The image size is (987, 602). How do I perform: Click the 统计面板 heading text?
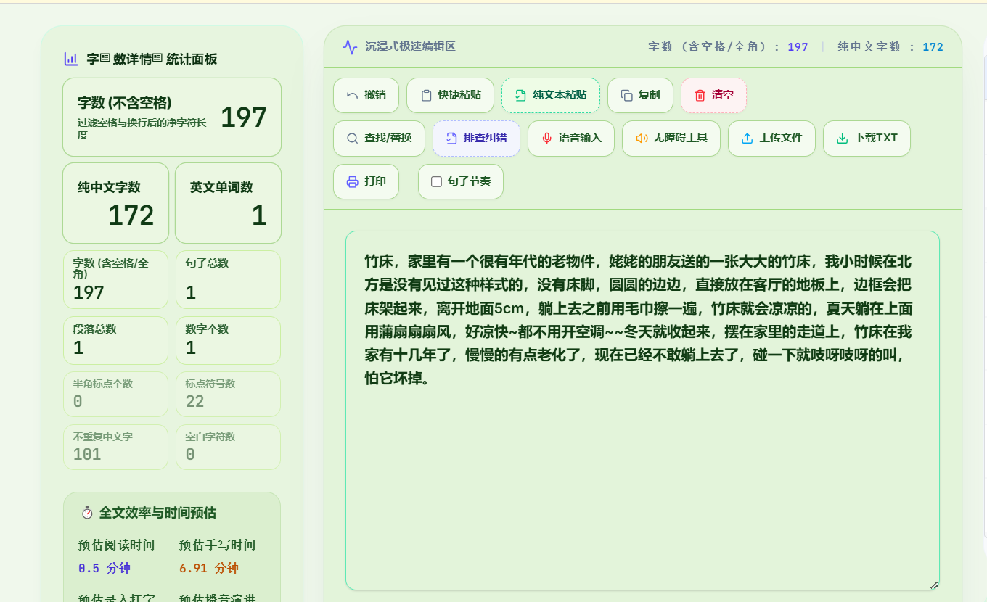[x=192, y=59]
